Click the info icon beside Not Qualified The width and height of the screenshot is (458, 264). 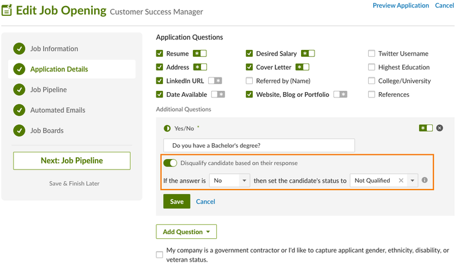click(x=424, y=180)
